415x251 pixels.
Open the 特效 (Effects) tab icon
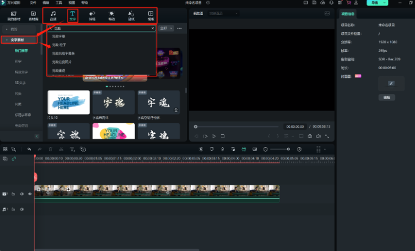[112, 15]
